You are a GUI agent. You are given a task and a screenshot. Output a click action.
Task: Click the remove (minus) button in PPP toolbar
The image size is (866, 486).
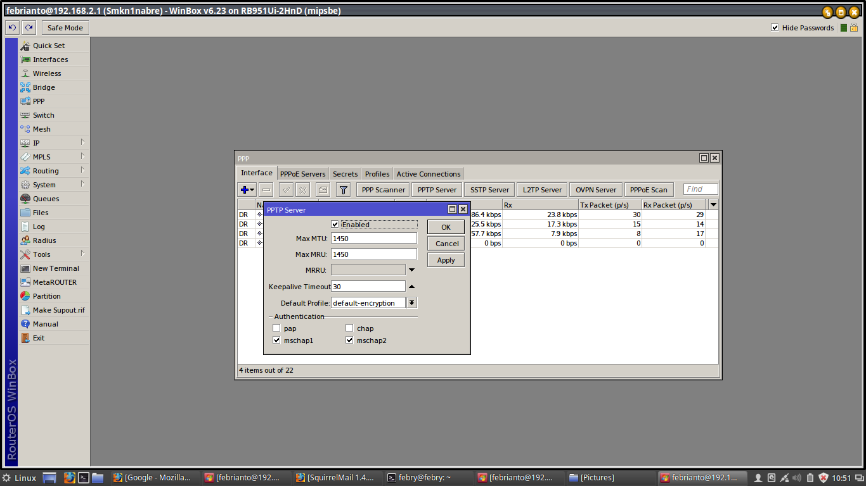[x=266, y=189]
